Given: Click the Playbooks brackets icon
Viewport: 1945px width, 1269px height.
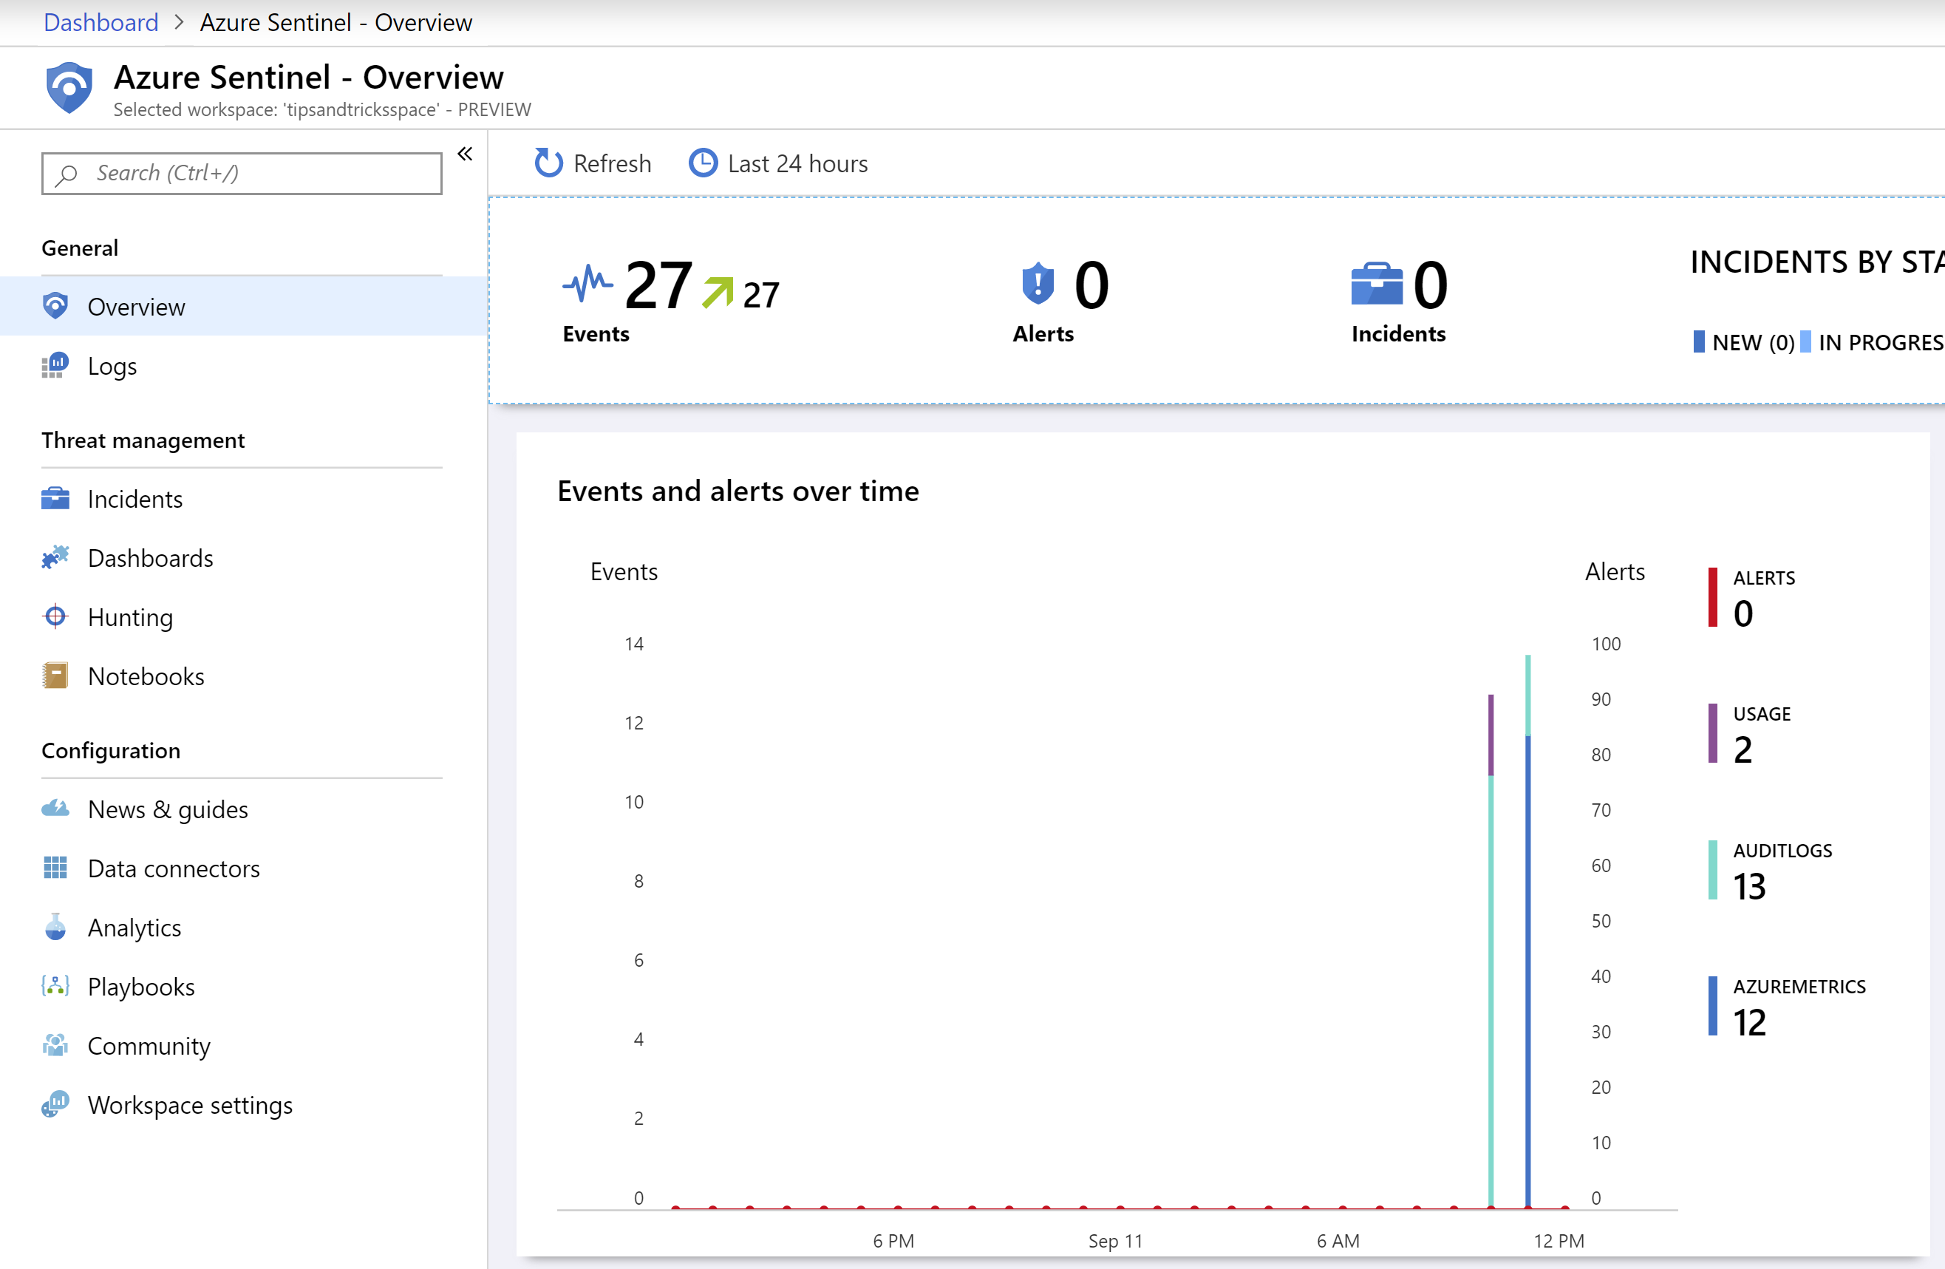Looking at the screenshot, I should tap(55, 986).
